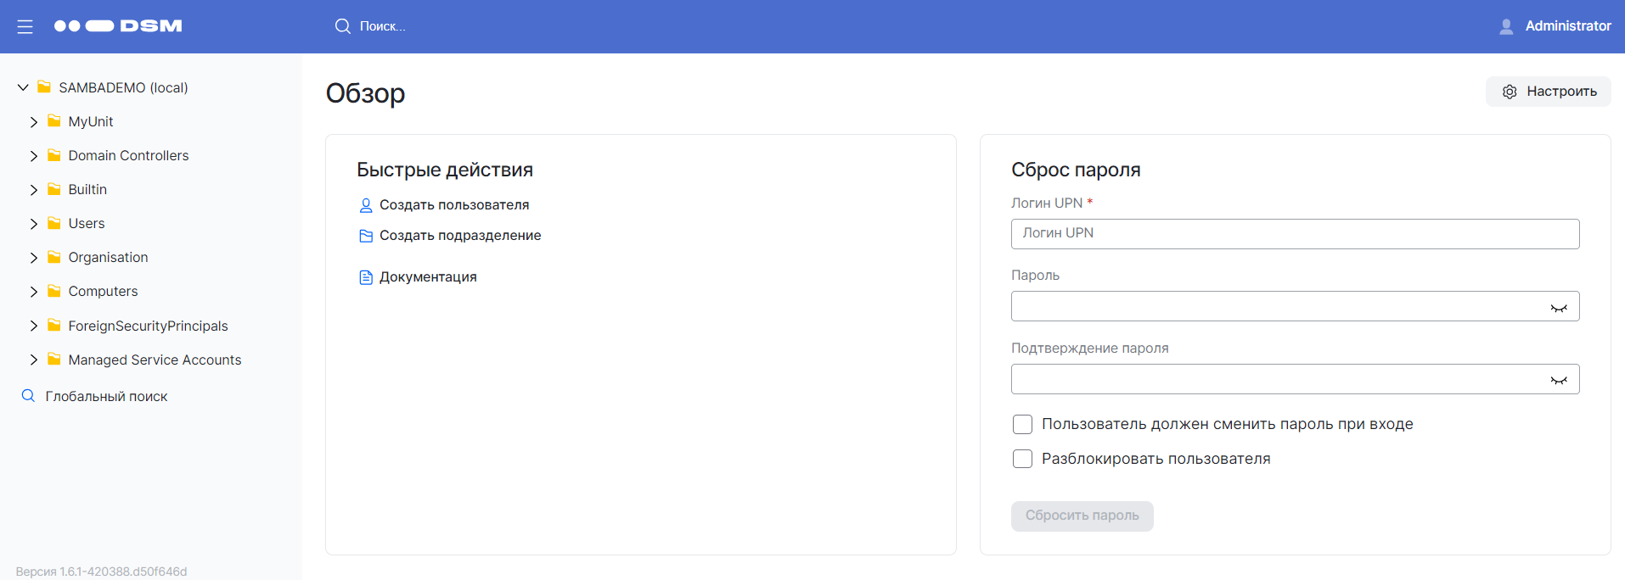This screenshot has height=580, width=1625.
Task: Expand the Domain Controllers folder
Action: tap(34, 156)
